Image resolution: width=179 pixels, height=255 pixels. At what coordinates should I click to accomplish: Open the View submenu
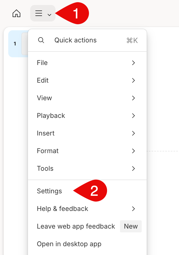[x=44, y=98]
